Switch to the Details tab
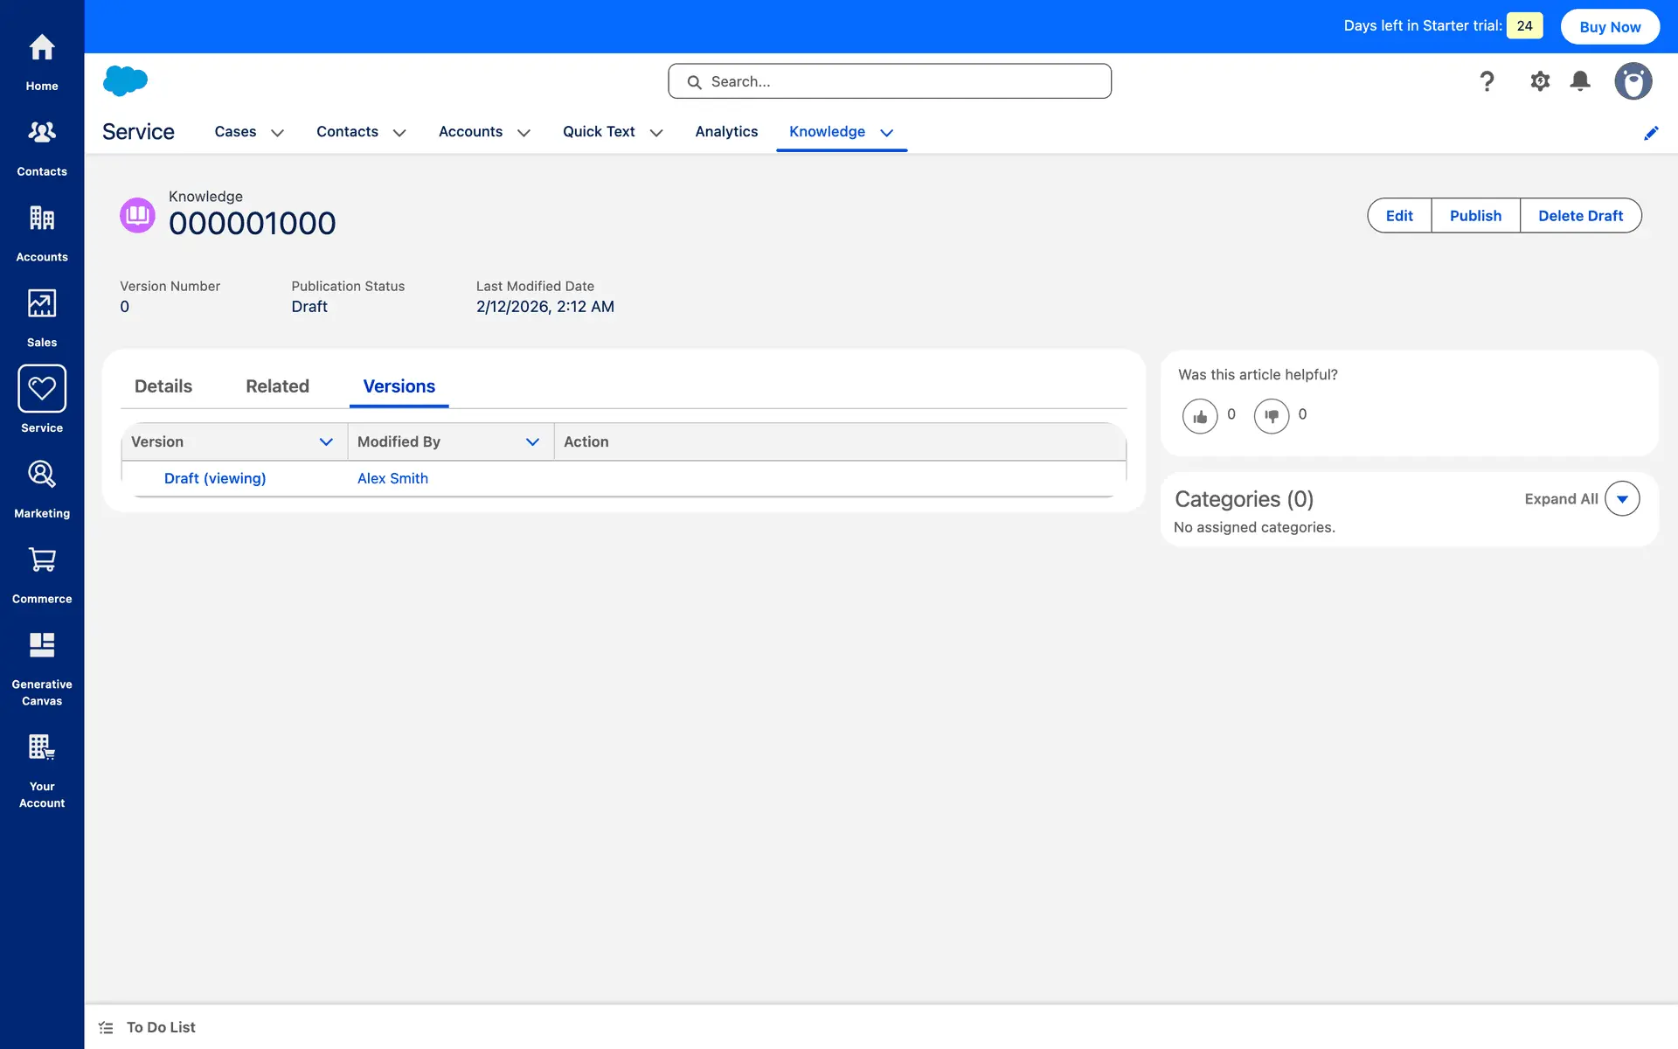 tap(163, 386)
